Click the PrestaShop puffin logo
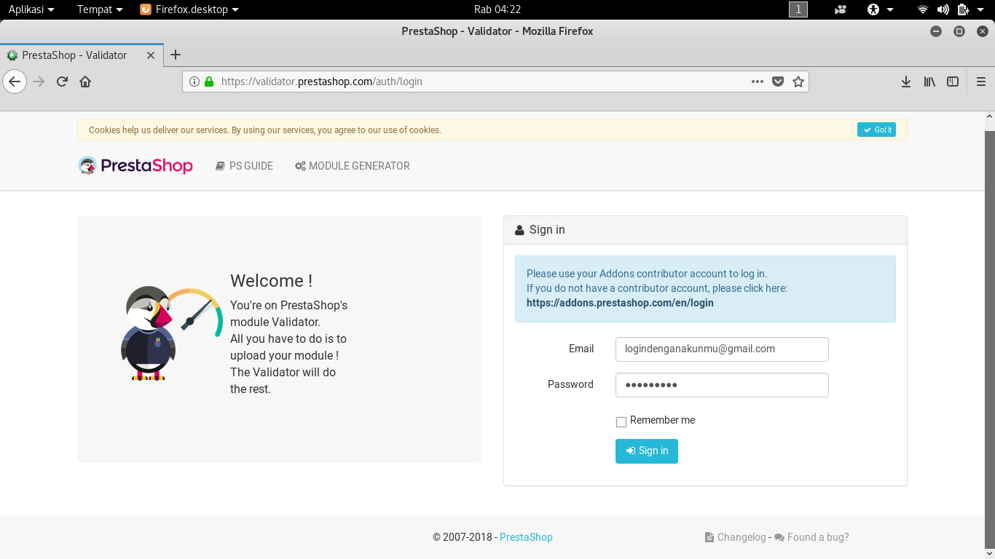The width and height of the screenshot is (995, 559). click(135, 166)
